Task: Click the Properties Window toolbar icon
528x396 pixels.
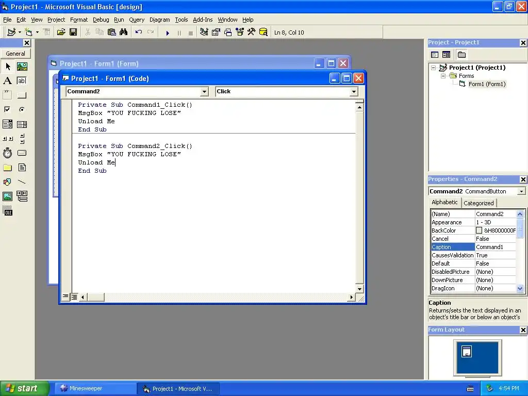Action: coord(216,32)
